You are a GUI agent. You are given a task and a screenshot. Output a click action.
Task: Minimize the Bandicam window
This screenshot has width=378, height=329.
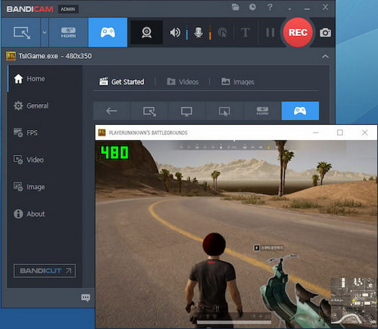[307, 9]
